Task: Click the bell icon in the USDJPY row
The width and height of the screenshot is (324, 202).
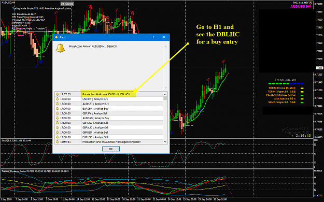Action: coord(58,99)
